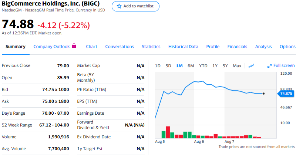This screenshot has width=296, height=155.
Task: Click the Aug 6 chart axis label
Action: click(x=199, y=142)
